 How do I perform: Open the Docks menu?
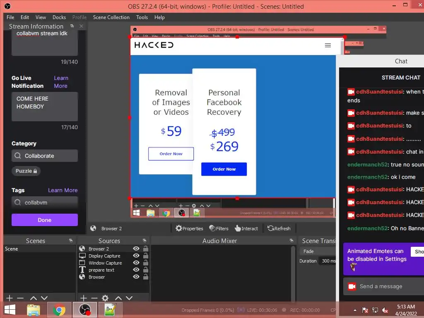59,17
